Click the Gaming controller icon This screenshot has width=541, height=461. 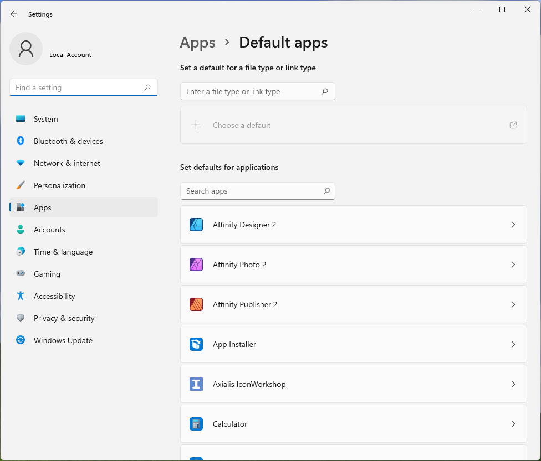(x=21, y=273)
